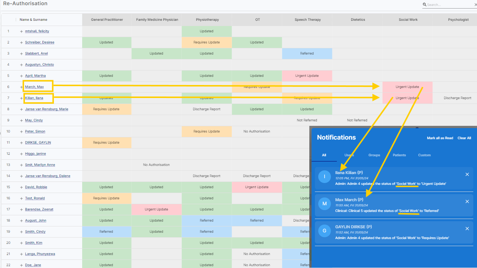The image size is (477, 268).
Task: Type in the Search input field
Action: (x=449, y=5)
